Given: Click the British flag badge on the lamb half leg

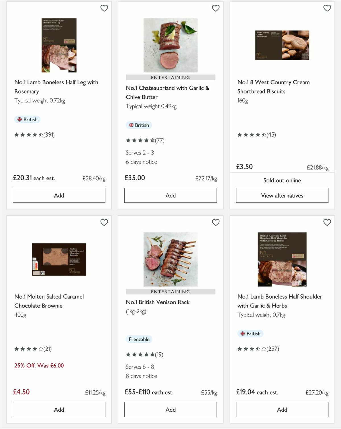Looking at the screenshot, I should click(27, 120).
